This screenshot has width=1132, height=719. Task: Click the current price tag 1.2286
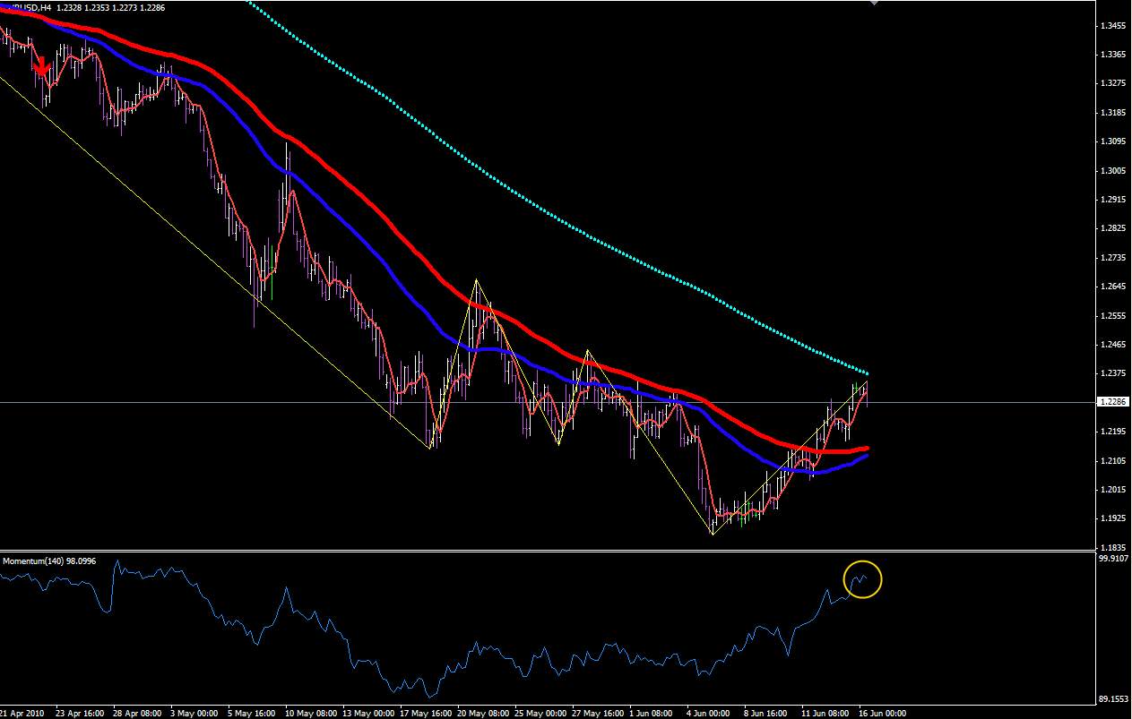pos(1113,402)
